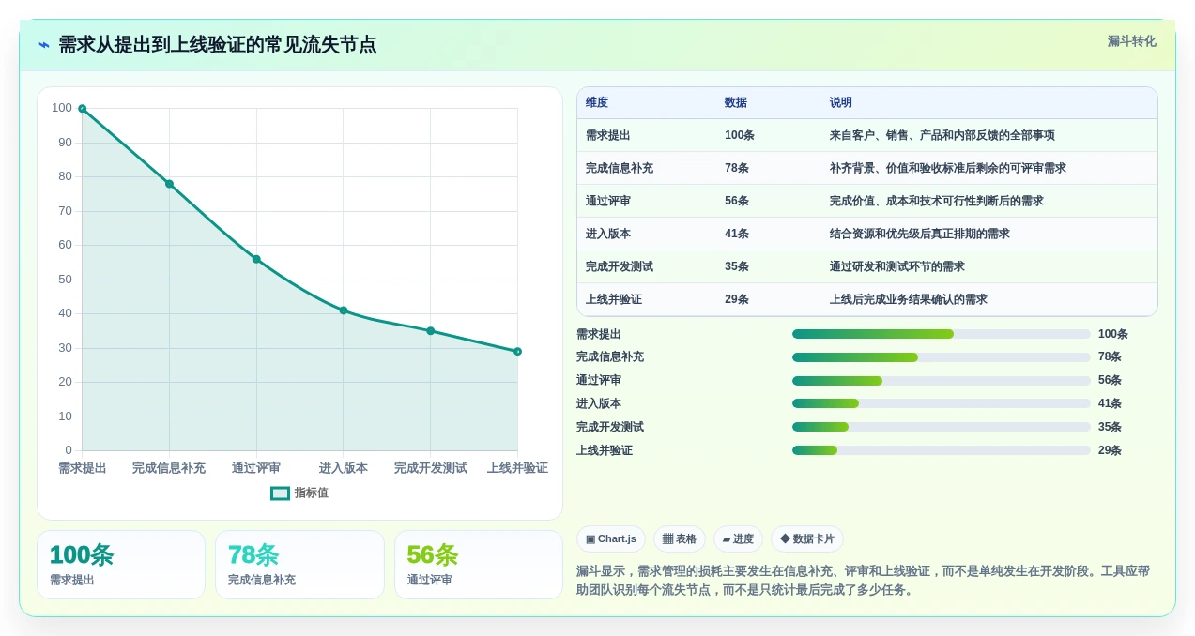Click the 完成信息补充 x-axis label
This screenshot has width=1195, height=636.
(169, 468)
